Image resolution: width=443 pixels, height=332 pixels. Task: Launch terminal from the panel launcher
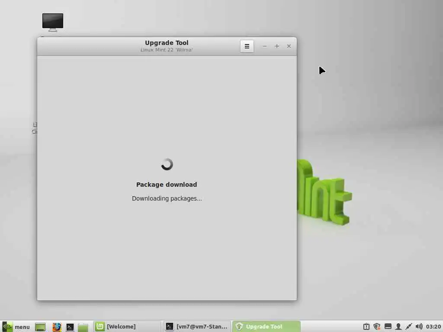[x=70, y=327]
